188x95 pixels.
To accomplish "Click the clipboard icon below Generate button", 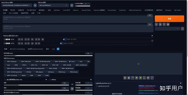I will pyautogui.click(x=160, y=24).
